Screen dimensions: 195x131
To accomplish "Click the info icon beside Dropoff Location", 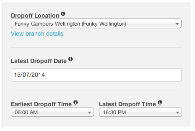I will coord(63,13).
